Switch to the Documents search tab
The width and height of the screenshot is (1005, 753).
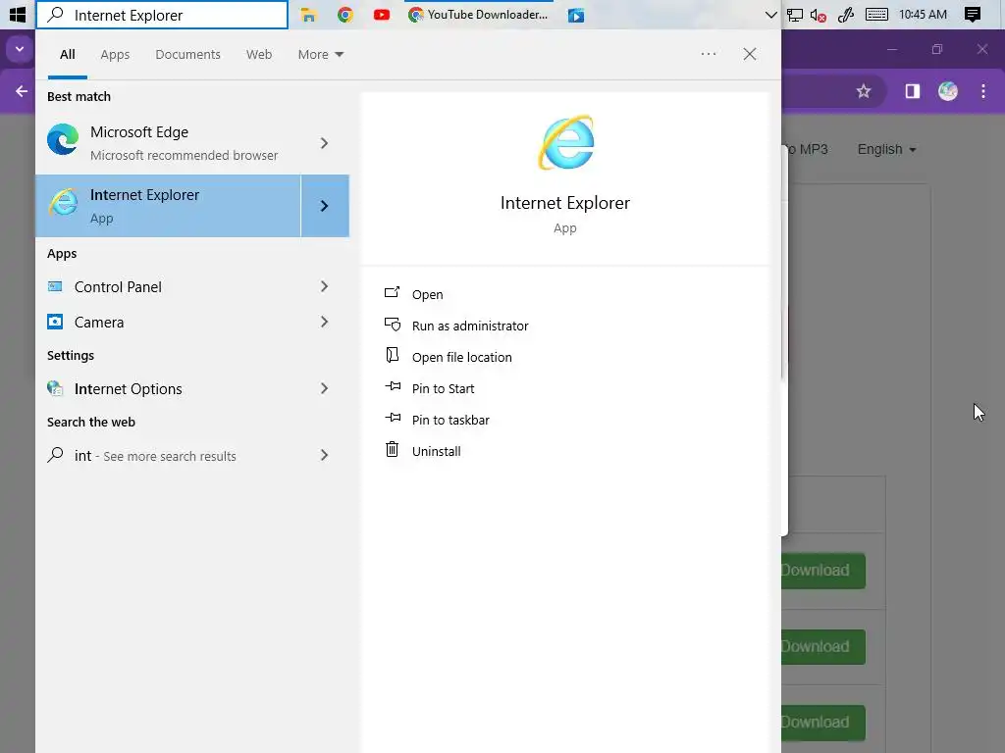pyautogui.click(x=187, y=55)
